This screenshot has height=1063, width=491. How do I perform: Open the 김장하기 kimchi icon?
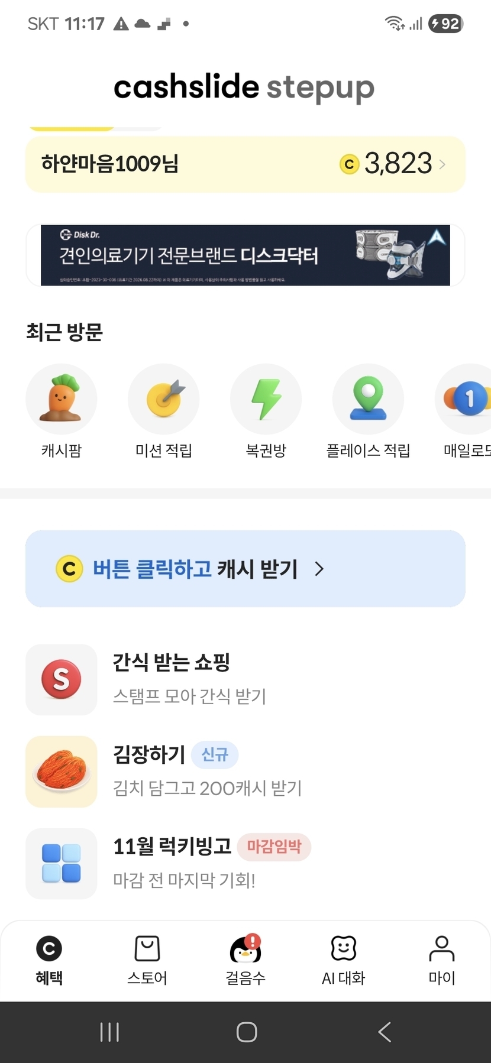pos(62,772)
